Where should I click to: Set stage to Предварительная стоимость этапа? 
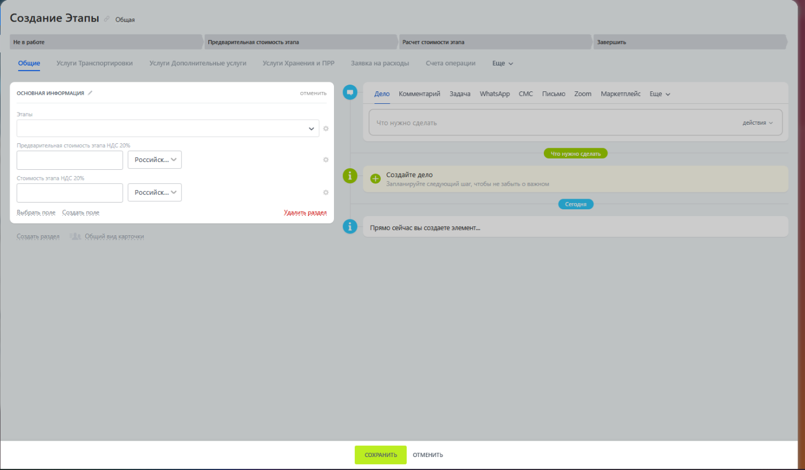click(x=301, y=42)
